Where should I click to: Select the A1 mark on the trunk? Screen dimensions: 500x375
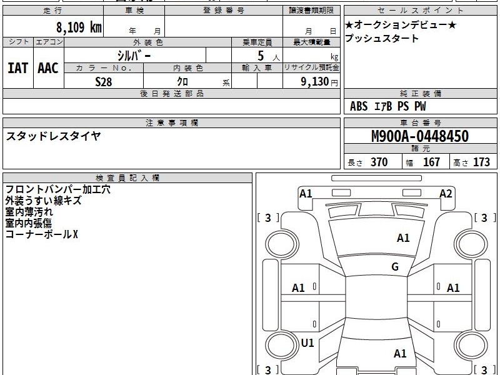[400, 353]
